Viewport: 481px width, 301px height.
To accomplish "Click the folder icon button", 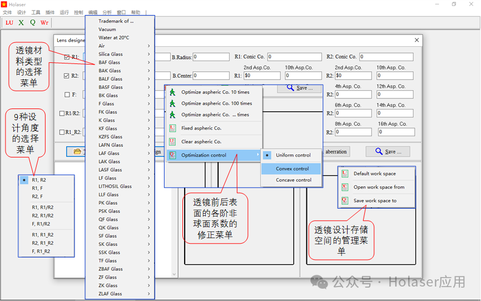I will coord(77,151).
